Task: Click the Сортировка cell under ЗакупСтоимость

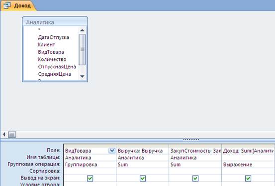Action: pos(195,171)
